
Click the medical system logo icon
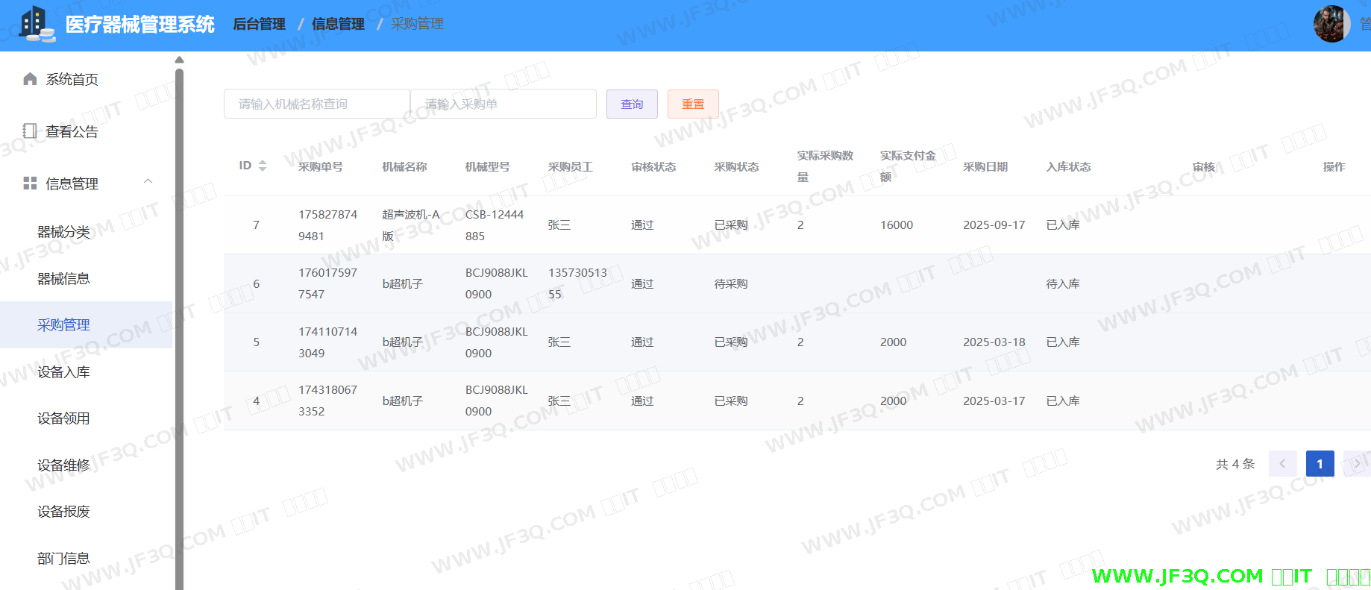tap(36, 24)
